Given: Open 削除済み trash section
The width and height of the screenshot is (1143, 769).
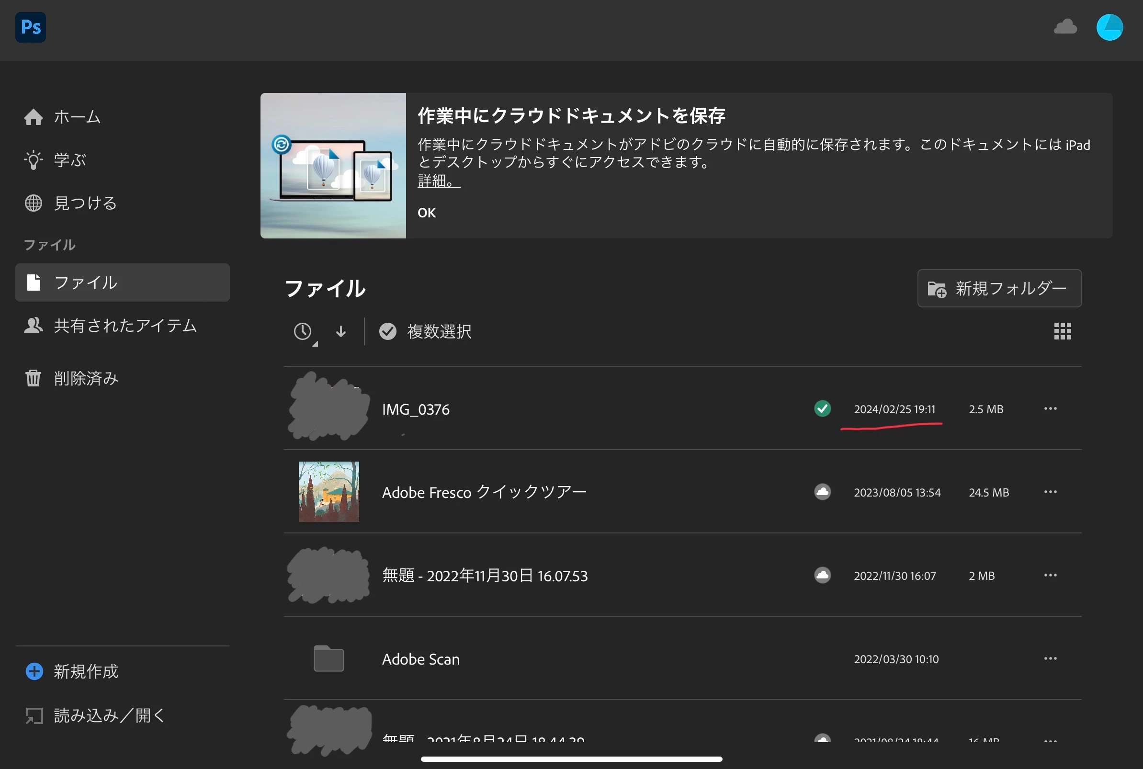Looking at the screenshot, I should click(86, 378).
